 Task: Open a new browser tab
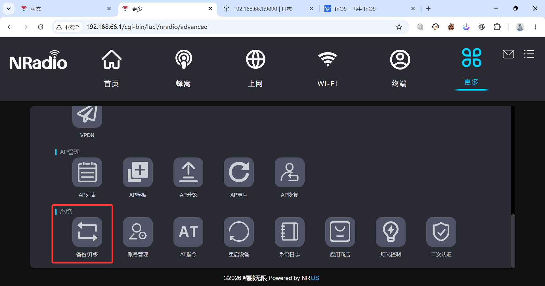(x=428, y=9)
